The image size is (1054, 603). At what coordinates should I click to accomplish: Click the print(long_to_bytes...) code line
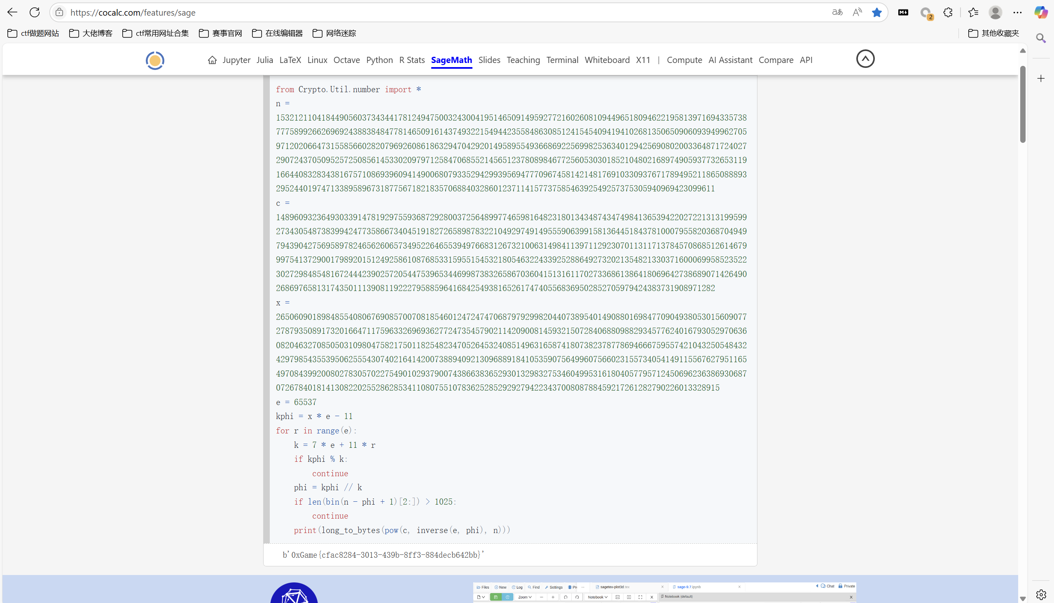coord(402,530)
